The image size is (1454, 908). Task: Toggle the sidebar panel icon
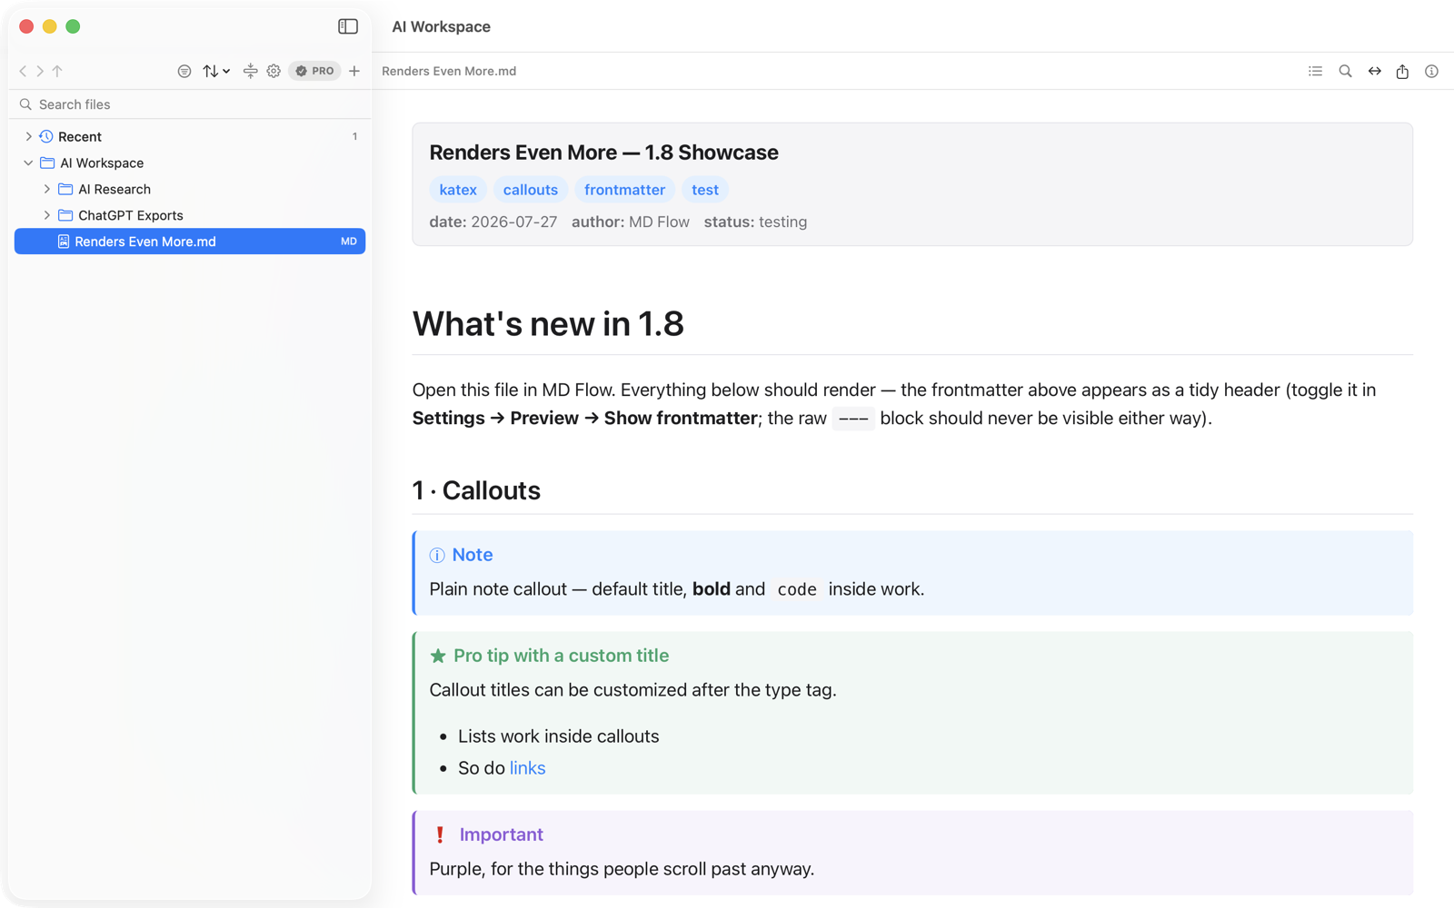(x=348, y=26)
